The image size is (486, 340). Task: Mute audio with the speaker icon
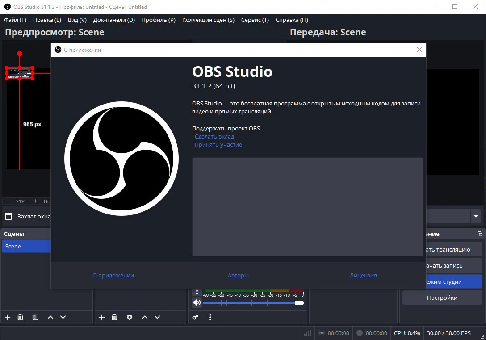tap(197, 302)
